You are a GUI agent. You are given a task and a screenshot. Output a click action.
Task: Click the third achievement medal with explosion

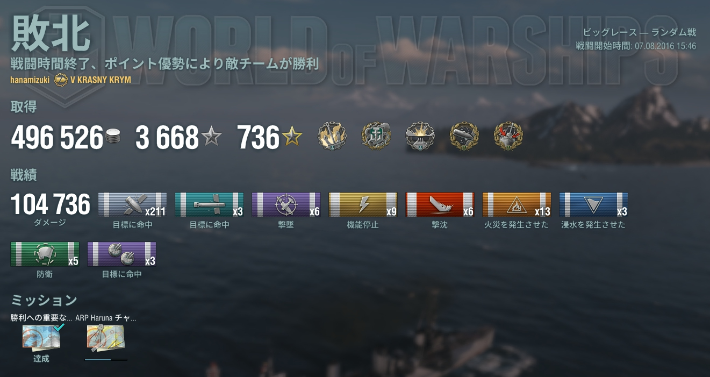click(420, 136)
